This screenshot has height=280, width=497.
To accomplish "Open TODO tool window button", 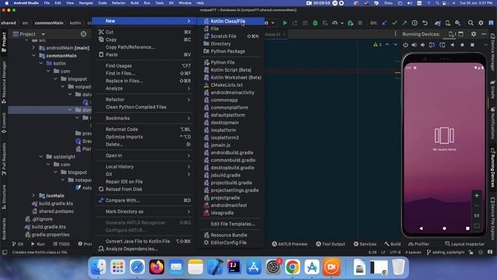I will [x=61, y=243].
